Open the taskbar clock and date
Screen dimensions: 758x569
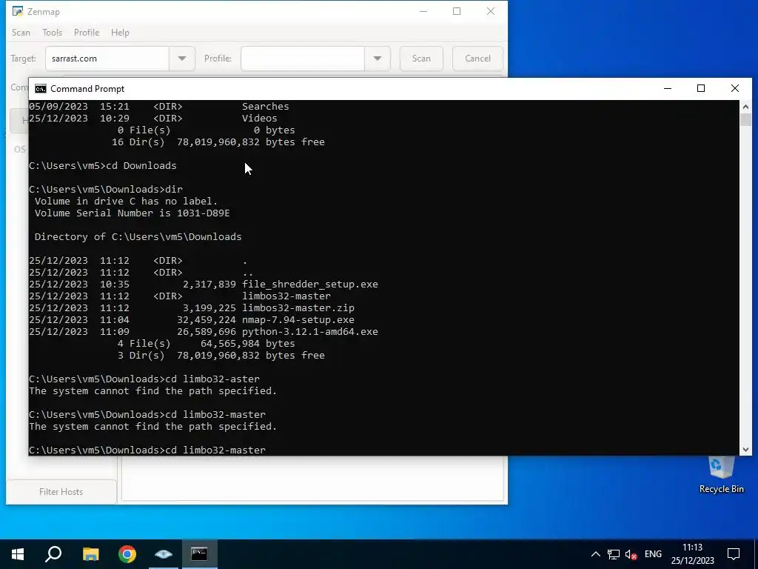(692, 554)
